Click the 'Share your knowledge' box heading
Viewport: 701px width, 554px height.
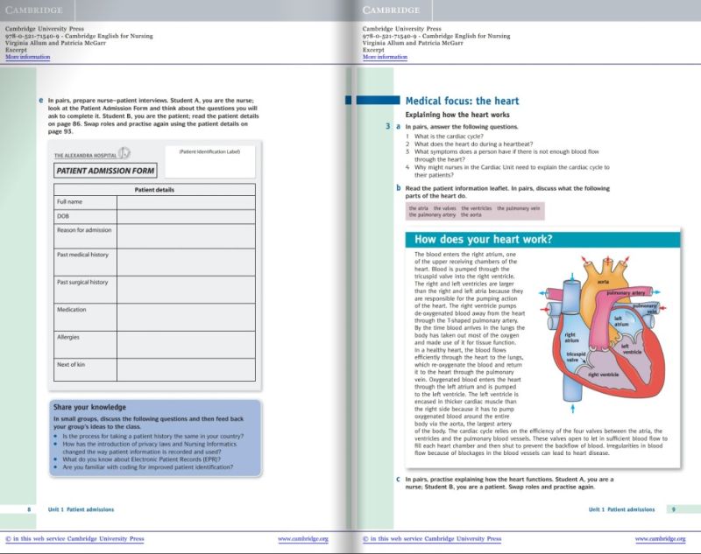pyautogui.click(x=89, y=407)
